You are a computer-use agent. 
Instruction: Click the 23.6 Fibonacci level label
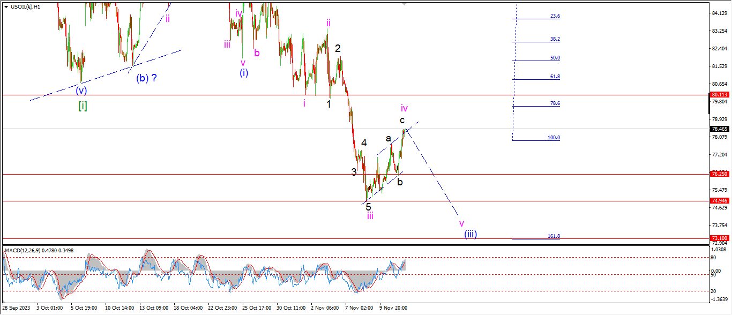pyautogui.click(x=555, y=16)
